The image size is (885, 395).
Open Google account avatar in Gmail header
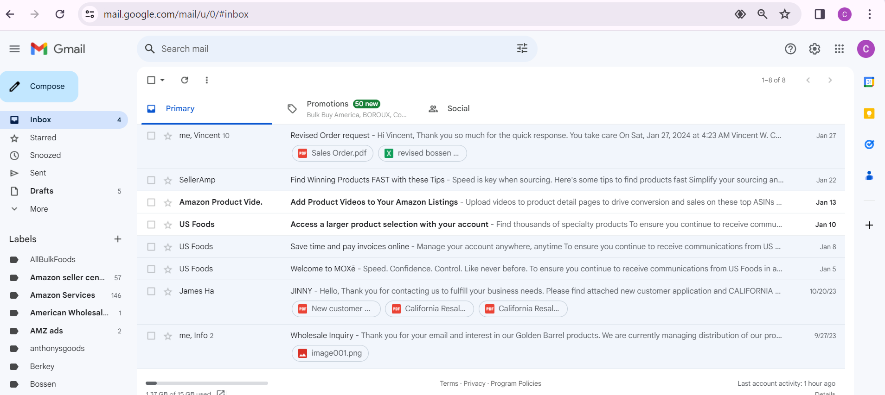click(x=866, y=49)
